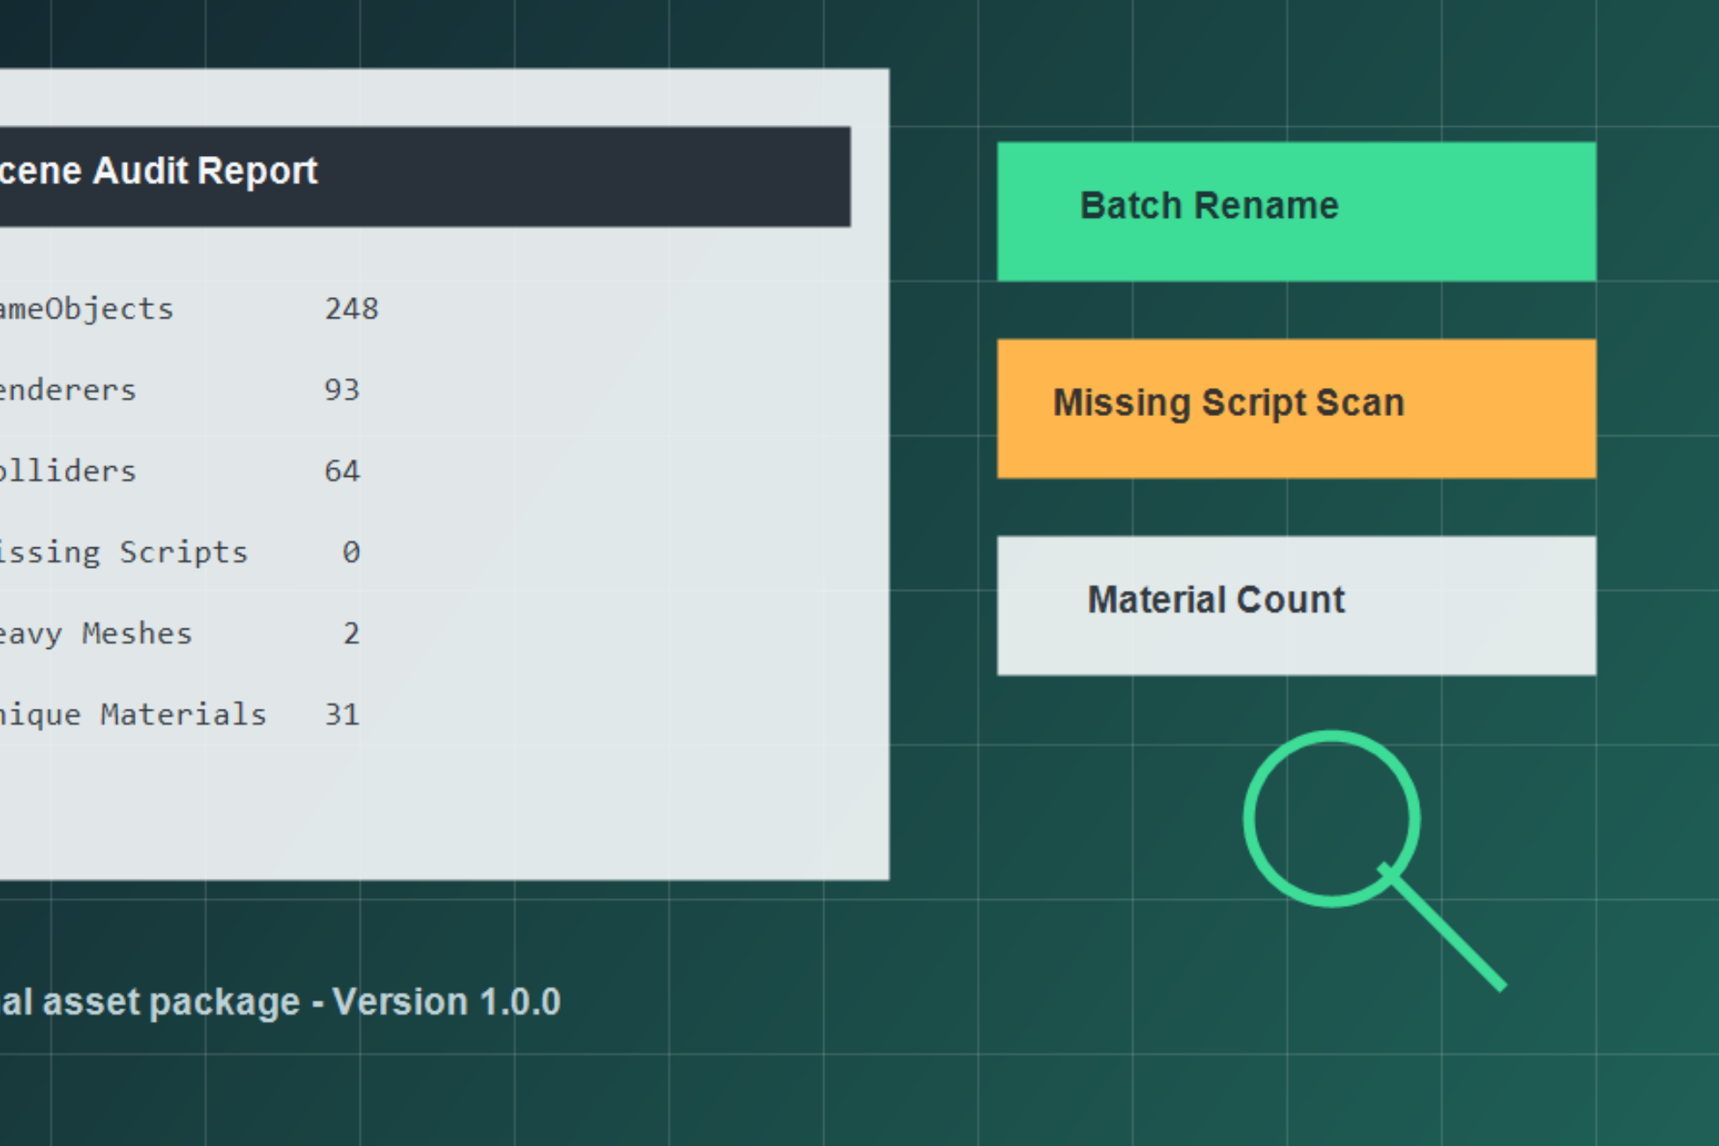Select the Material Count button
This screenshot has width=1719, height=1146.
[x=1296, y=606]
